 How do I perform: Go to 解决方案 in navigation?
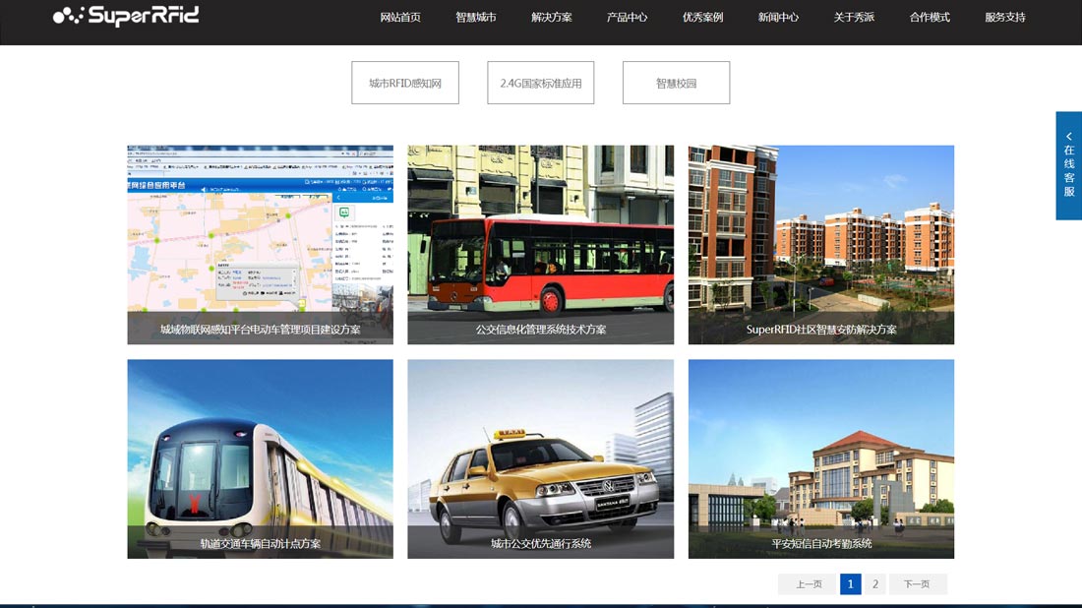552,17
